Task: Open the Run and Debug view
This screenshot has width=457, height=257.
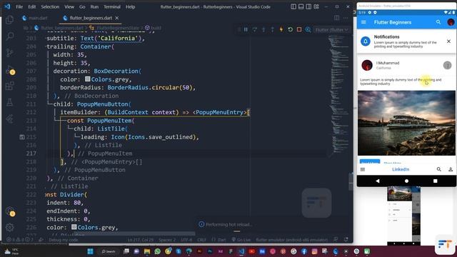Action: tap(10, 70)
